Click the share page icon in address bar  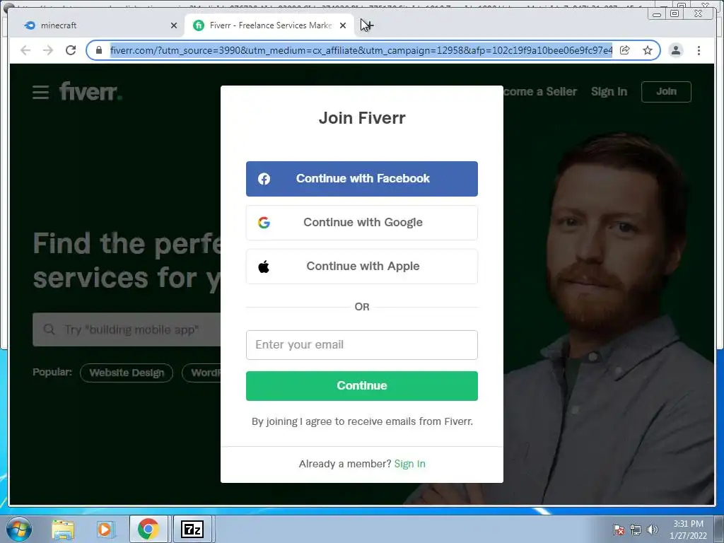[625, 50]
